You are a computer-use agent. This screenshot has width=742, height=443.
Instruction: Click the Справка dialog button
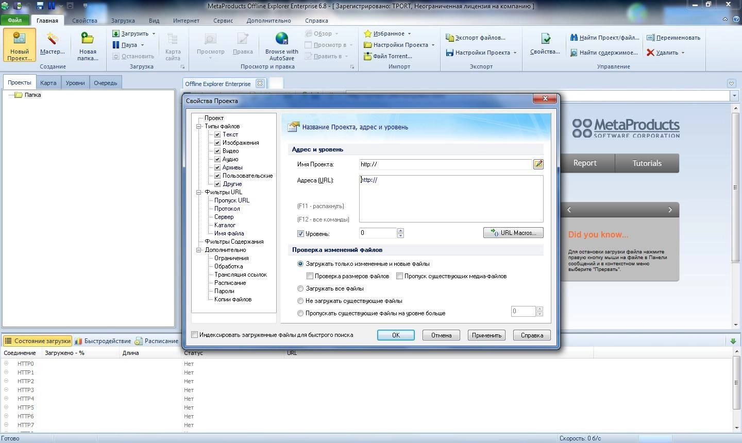pos(532,335)
